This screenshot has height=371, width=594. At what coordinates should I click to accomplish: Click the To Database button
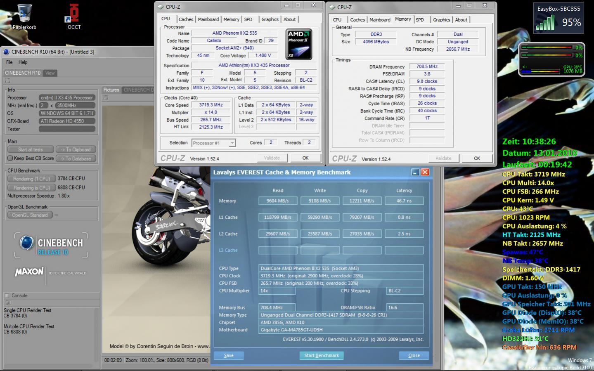[x=76, y=158]
